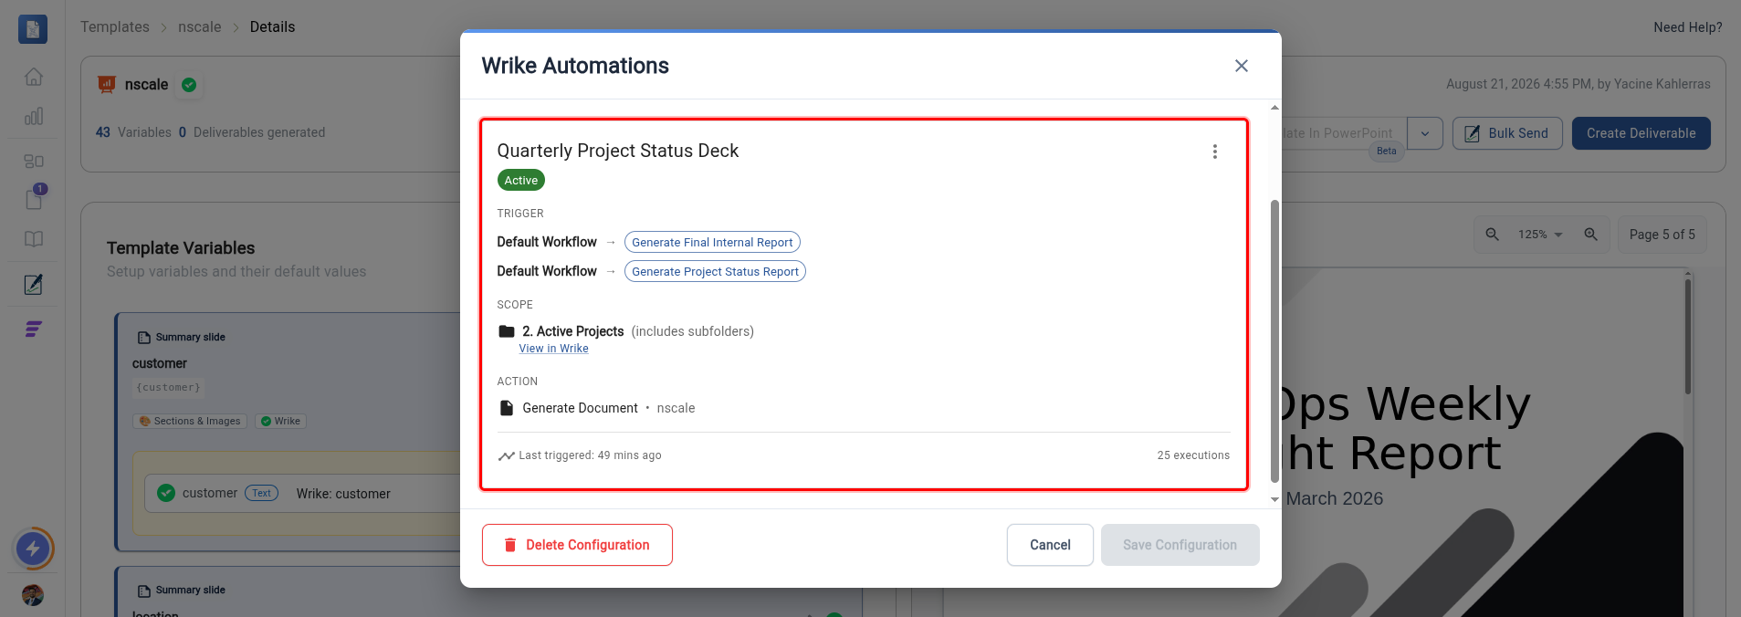This screenshot has width=1741, height=617.
Task: Click the {customer} default value field
Action: pos(168,388)
